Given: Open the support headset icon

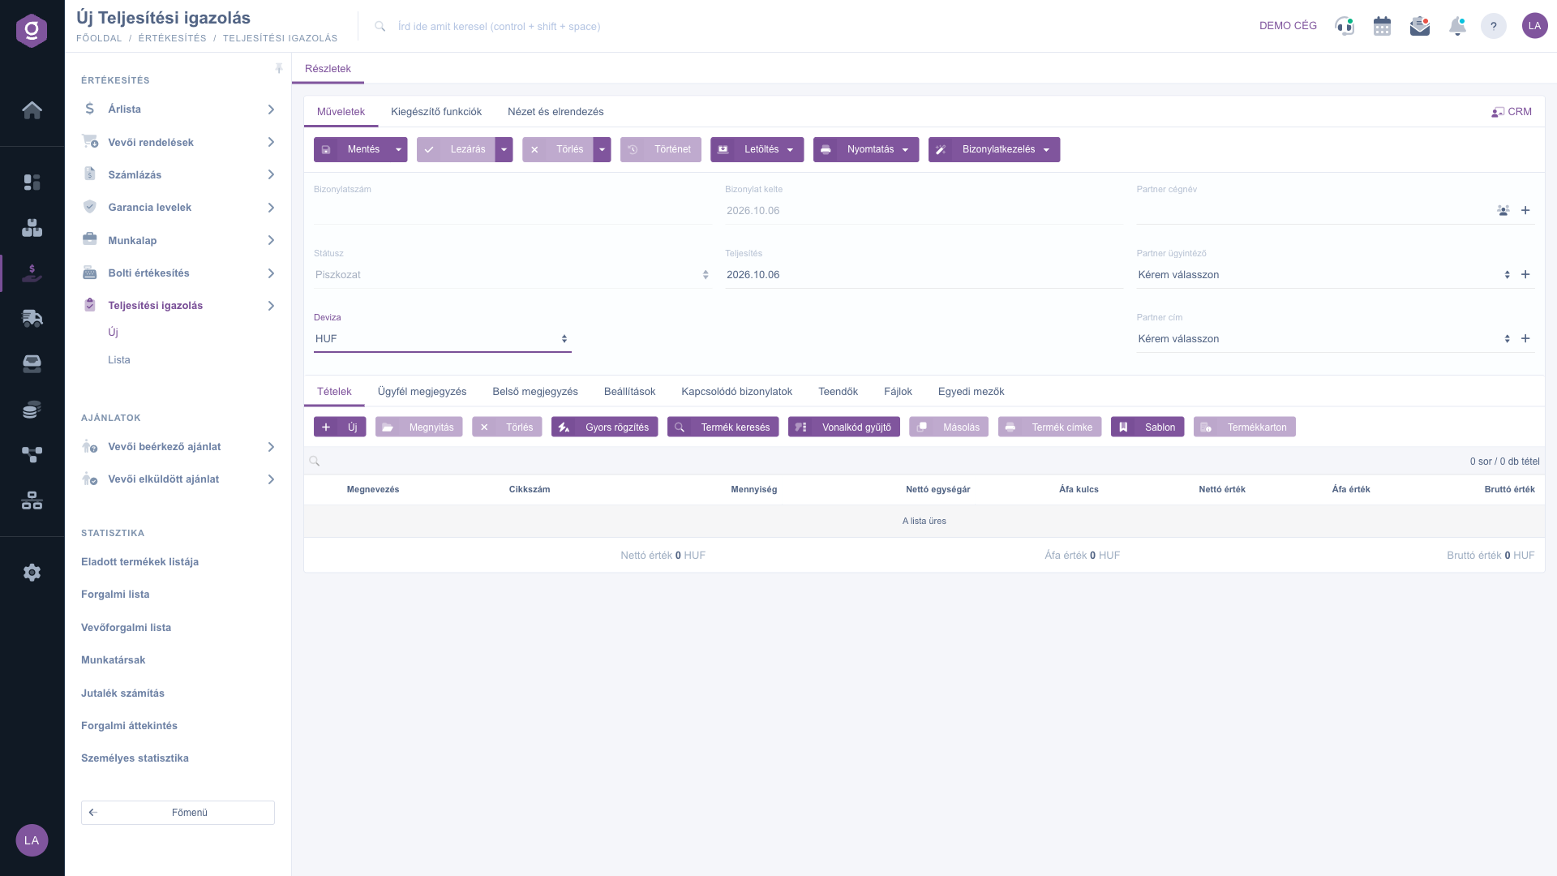Looking at the screenshot, I should pos(1345,26).
